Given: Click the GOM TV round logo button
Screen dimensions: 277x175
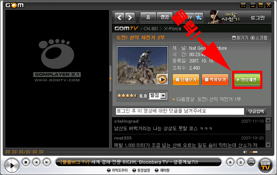Looking at the screenshot, I should pyautogui.click(x=266, y=164).
